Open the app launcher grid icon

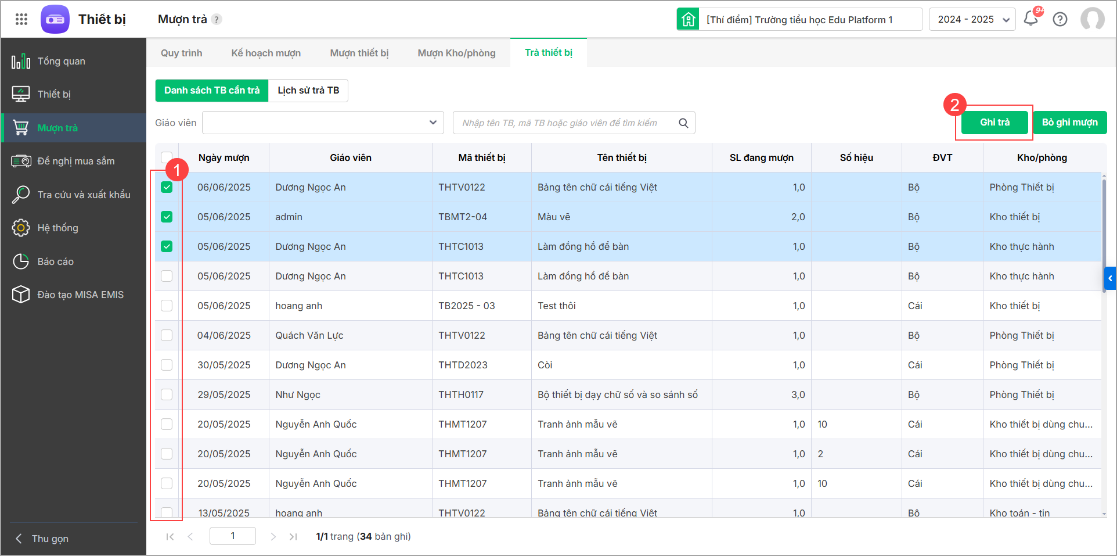[x=21, y=19]
